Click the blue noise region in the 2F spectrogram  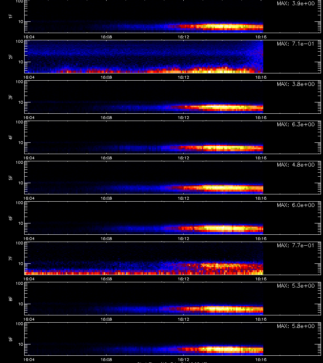click(x=144, y=52)
